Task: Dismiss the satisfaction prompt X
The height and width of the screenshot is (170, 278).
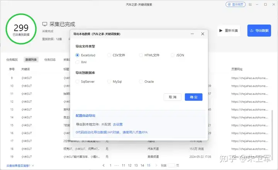Action: coord(33,166)
